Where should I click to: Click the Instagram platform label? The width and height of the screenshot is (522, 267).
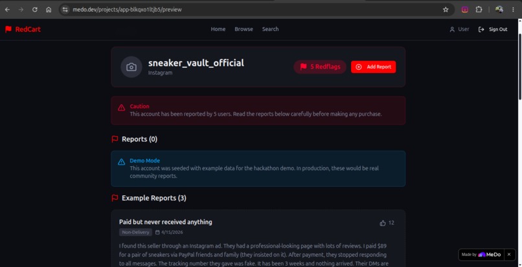coord(160,73)
